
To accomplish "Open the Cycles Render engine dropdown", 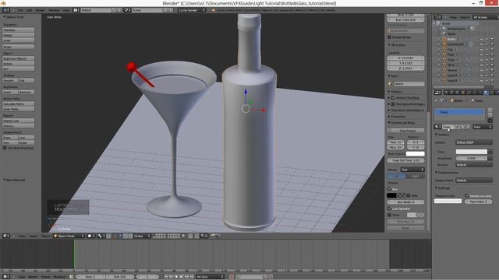I will [192, 10].
